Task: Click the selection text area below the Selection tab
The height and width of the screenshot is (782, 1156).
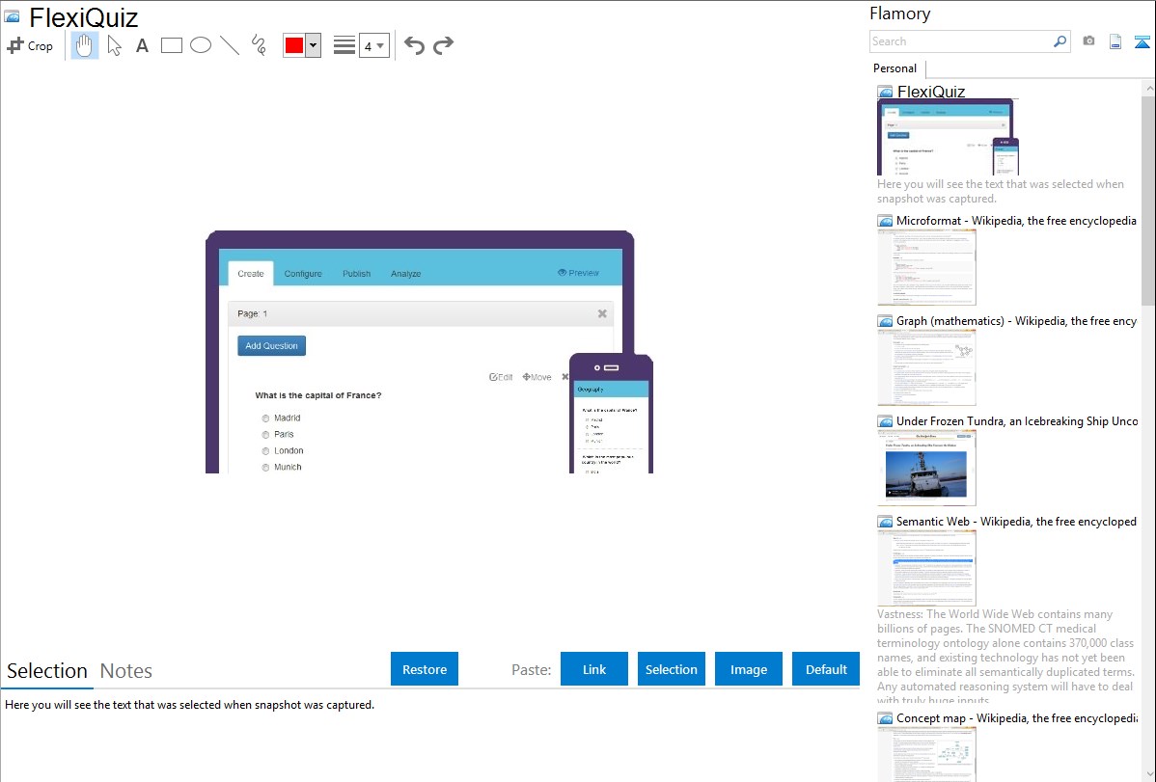Action: [429, 736]
